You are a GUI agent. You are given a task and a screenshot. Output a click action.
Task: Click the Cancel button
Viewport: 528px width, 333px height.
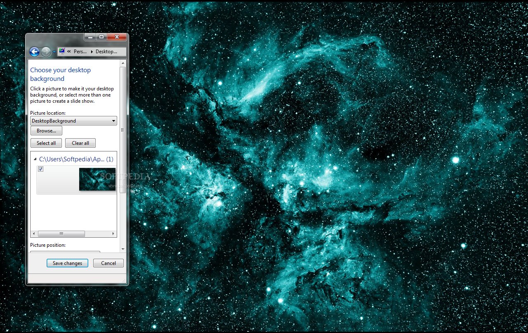pos(108,263)
